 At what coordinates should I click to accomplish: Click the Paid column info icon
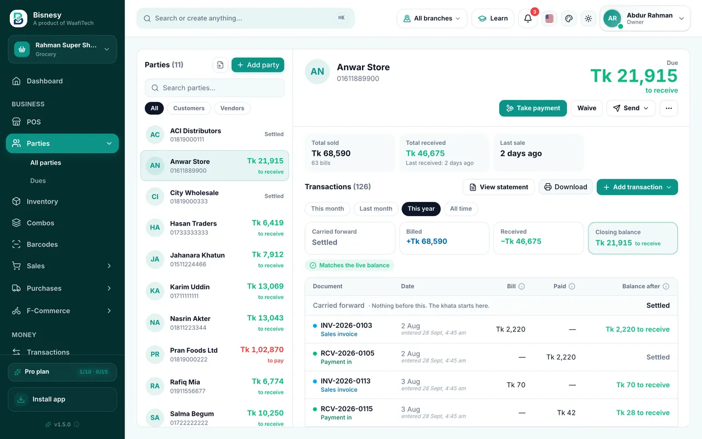[x=572, y=286]
